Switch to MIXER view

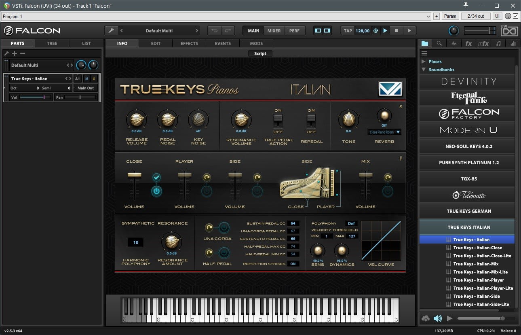pyautogui.click(x=274, y=31)
